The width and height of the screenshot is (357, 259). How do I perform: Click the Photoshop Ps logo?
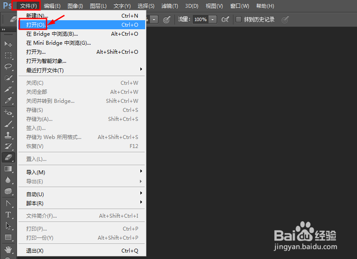7,6
